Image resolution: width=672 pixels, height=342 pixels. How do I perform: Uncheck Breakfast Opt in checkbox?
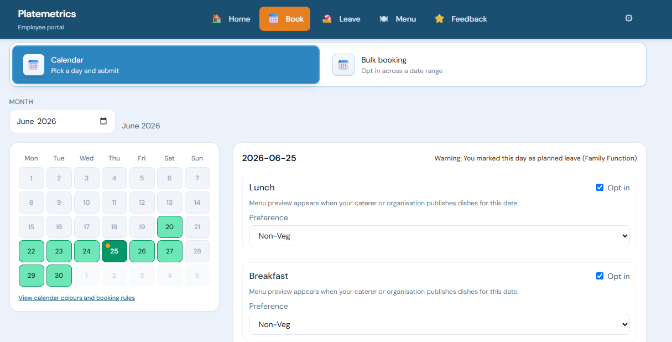(x=600, y=276)
